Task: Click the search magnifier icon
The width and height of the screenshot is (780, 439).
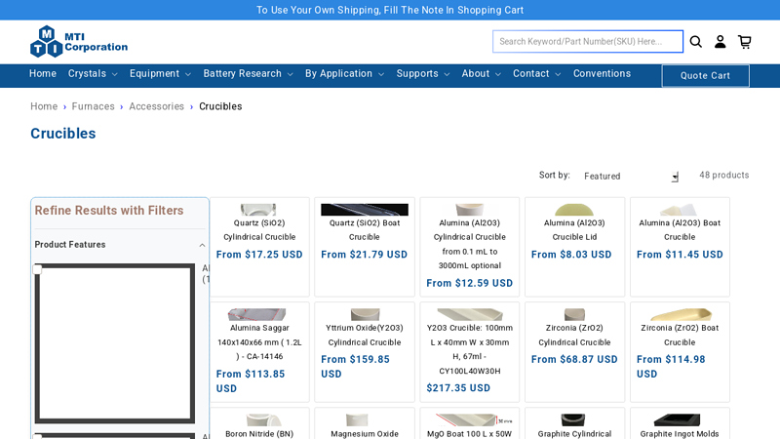Action: [696, 42]
